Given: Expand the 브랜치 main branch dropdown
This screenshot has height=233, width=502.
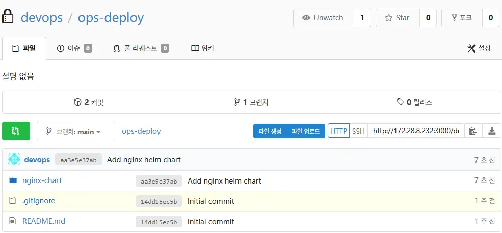Looking at the screenshot, I should [75, 131].
